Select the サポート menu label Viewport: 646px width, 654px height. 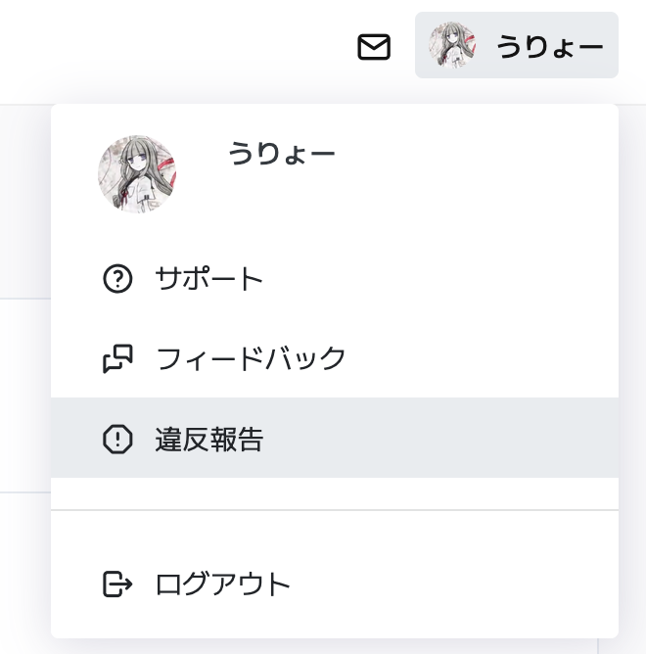[x=209, y=279]
